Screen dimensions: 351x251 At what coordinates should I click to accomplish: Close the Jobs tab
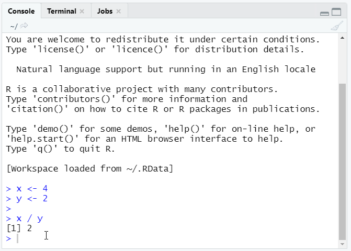[118, 12]
